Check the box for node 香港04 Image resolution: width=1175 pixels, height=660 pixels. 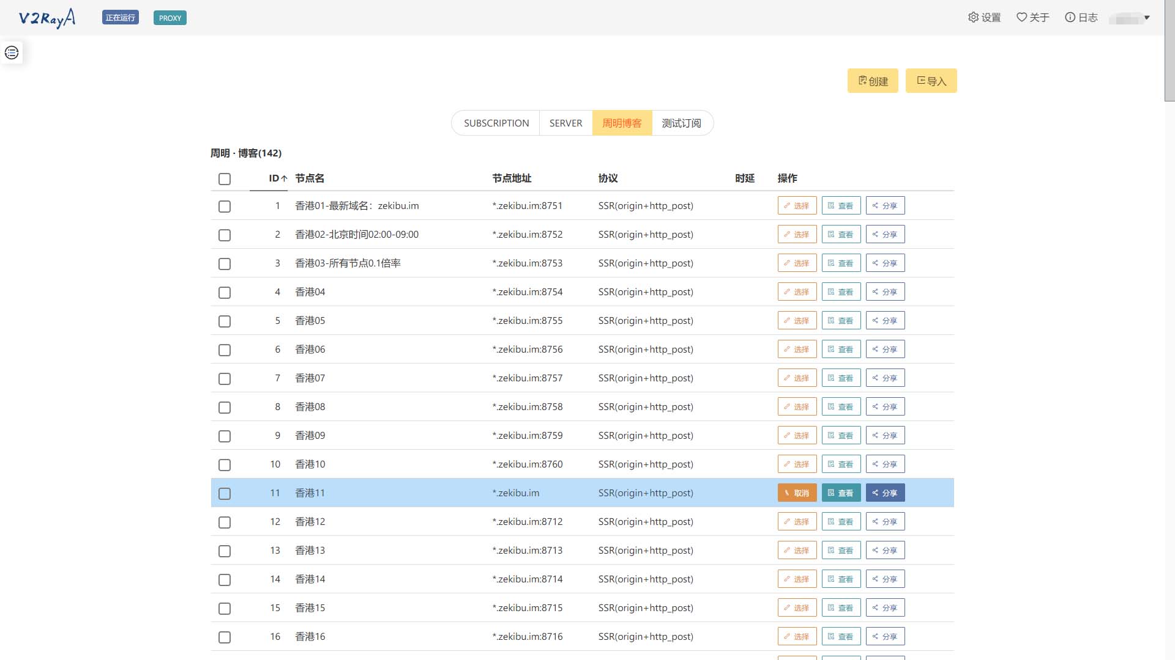(225, 293)
